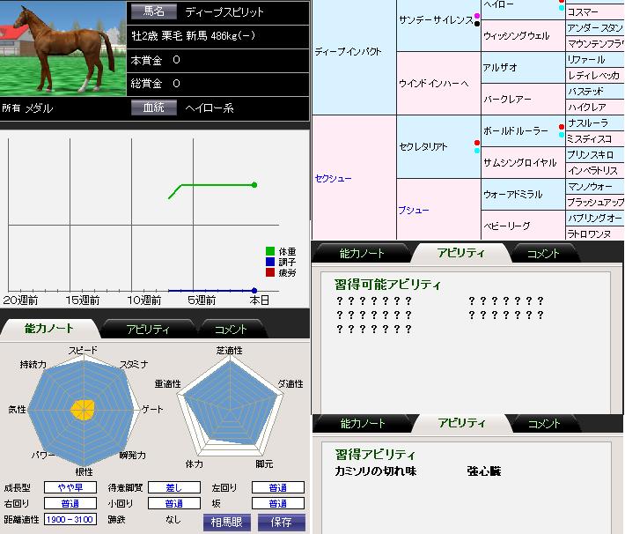The width and height of the screenshot is (625, 534).
Task: Select pedigree cell ナスルーラ
Action: [x=595, y=122]
